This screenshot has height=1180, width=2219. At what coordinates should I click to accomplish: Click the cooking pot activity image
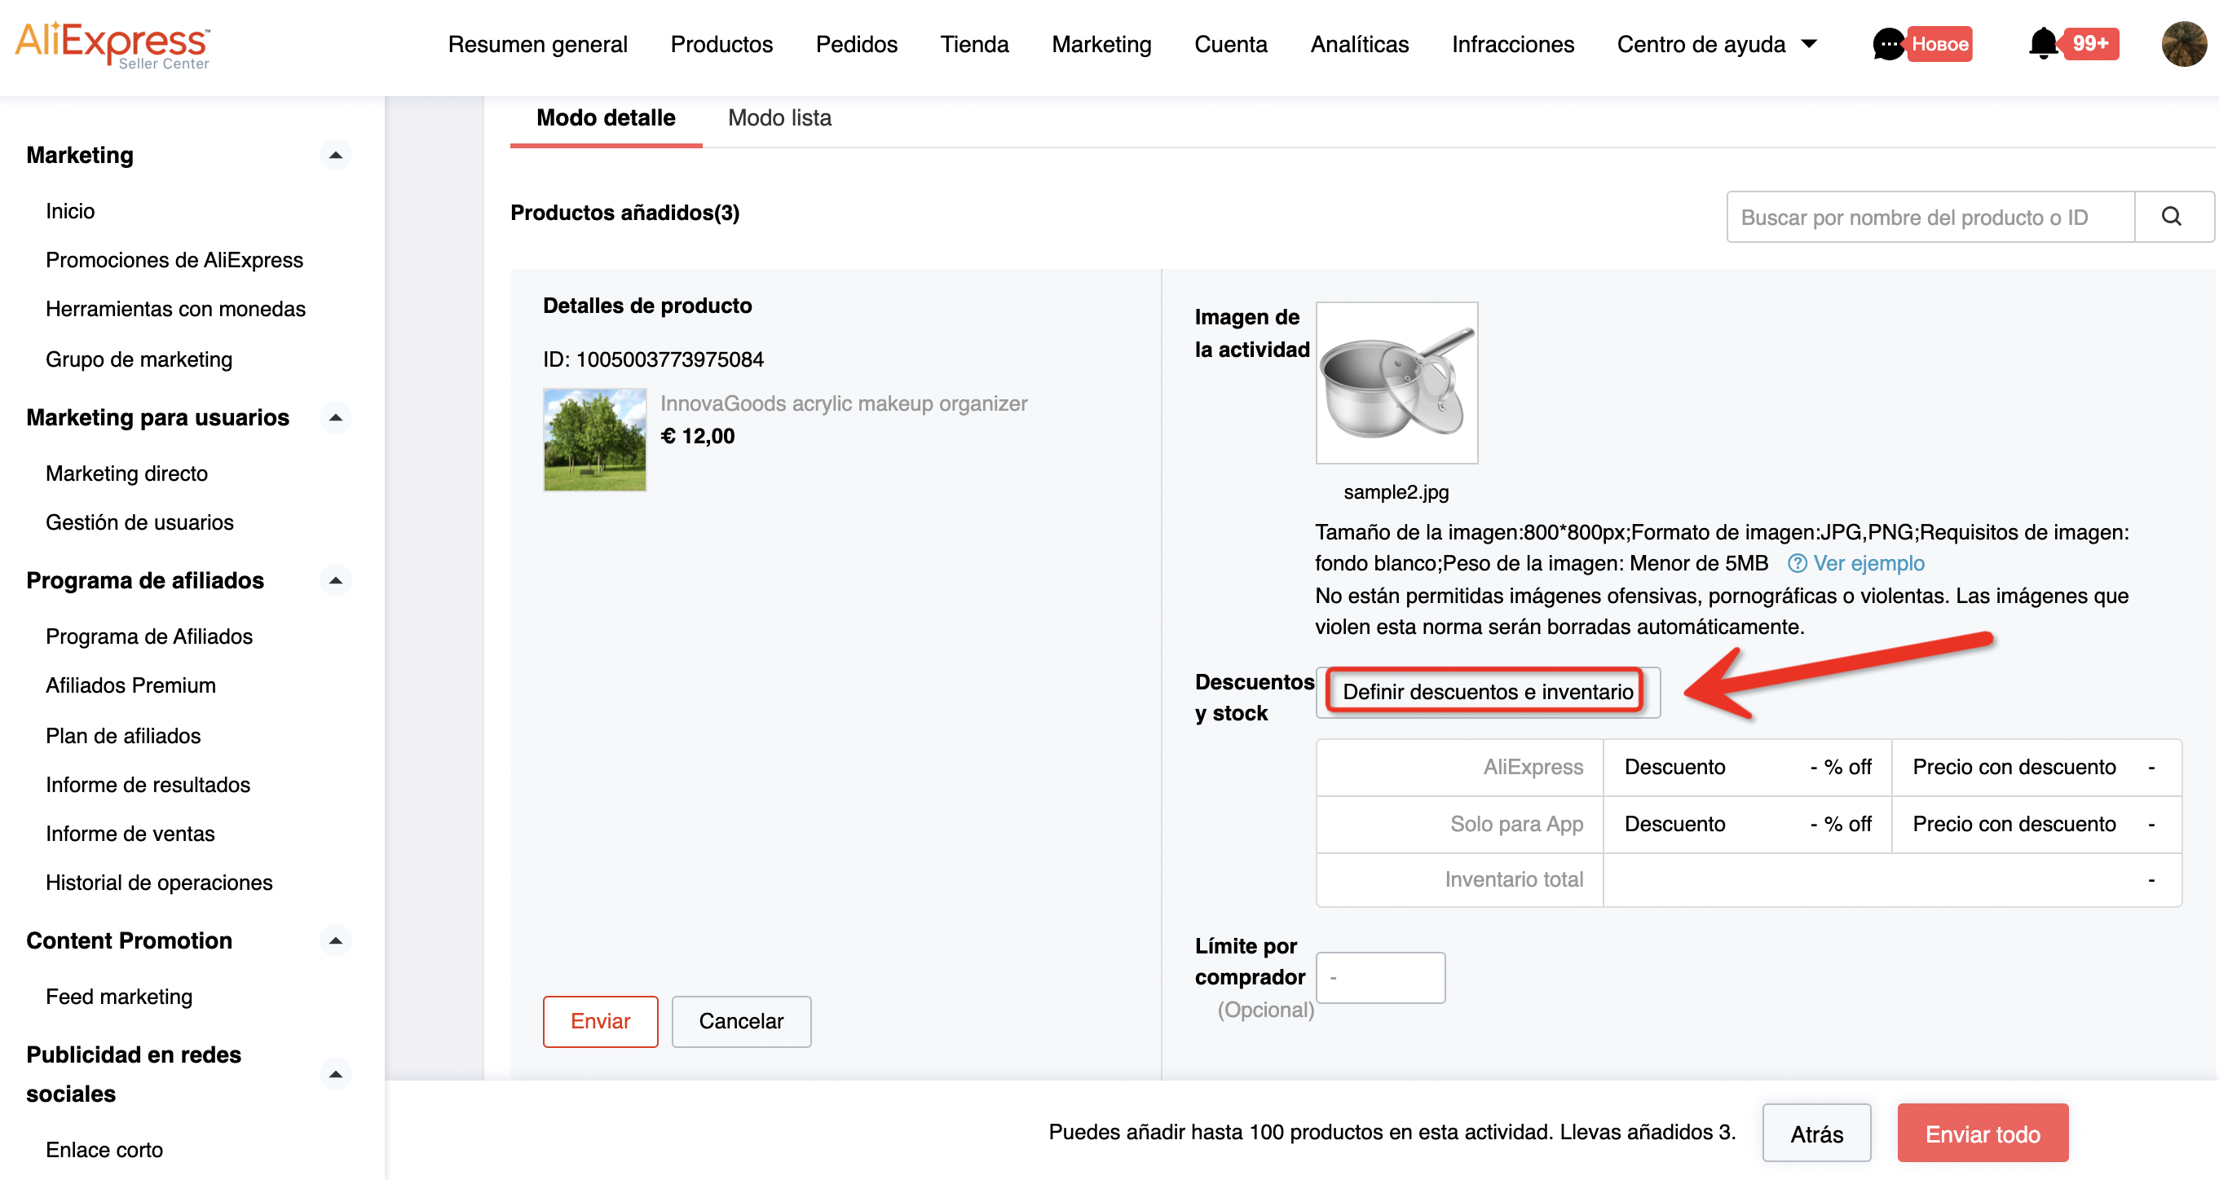(1396, 383)
